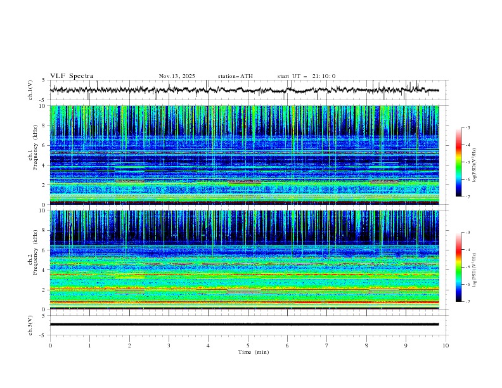502x388 pixels.
Task: Click the flat ch.3 black trace band
Action: pos(247,324)
